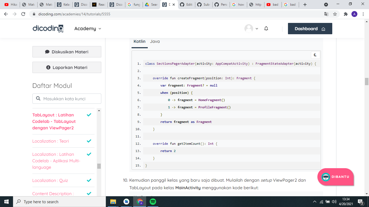369x207 pixels.
Task: Open the search icon in the sidebar field
Action: [x=38, y=98]
